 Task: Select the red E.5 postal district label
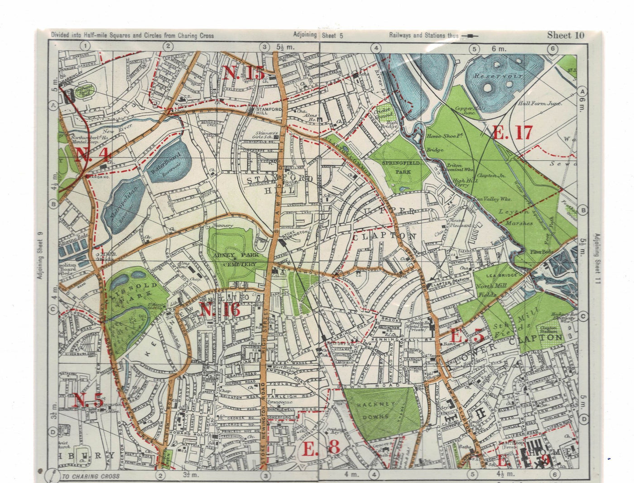(x=467, y=336)
